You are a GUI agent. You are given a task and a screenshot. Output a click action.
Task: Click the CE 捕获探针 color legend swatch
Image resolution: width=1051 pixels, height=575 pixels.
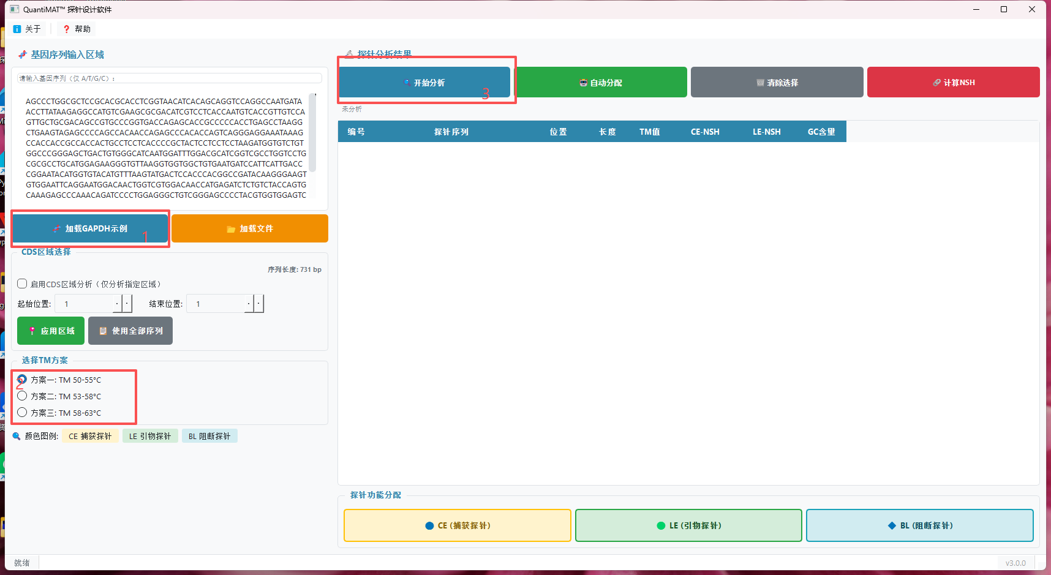90,435
